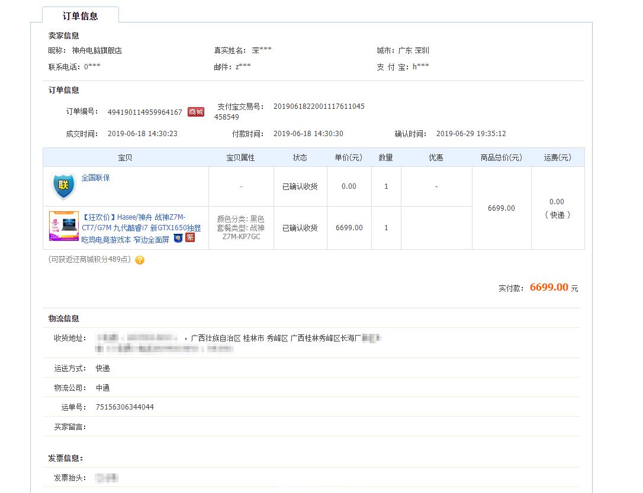Click the 邮件 value z***
Viewport: 643px width, 493px height.
click(243, 66)
